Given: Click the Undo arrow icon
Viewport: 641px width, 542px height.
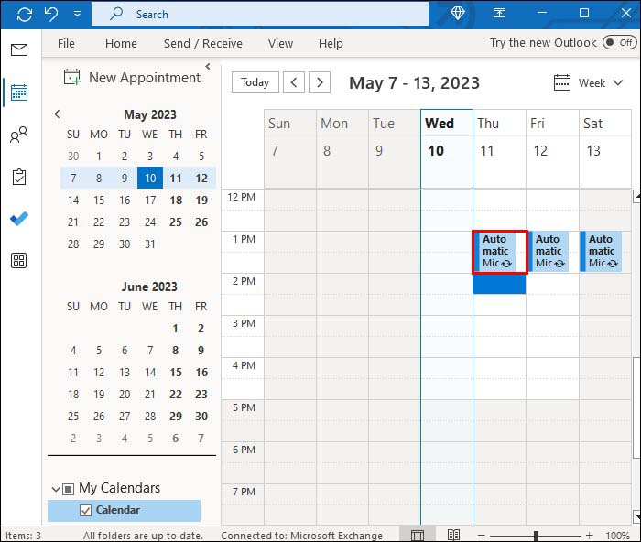Looking at the screenshot, I should click(51, 15).
